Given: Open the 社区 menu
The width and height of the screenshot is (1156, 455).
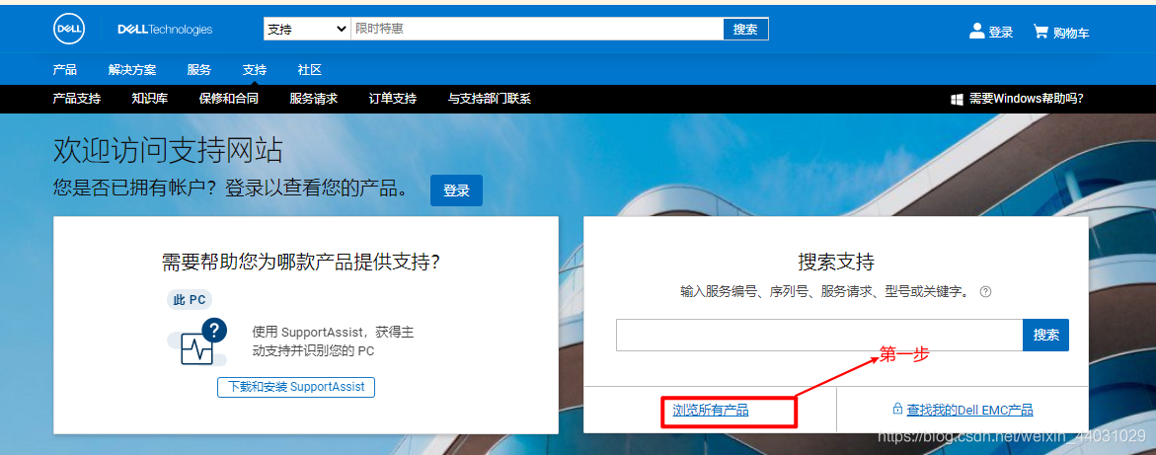Looking at the screenshot, I should point(310,70).
